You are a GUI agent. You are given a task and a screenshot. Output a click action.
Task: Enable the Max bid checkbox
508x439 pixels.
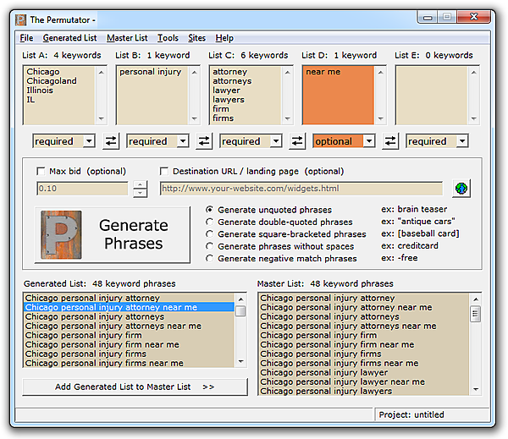click(42, 172)
